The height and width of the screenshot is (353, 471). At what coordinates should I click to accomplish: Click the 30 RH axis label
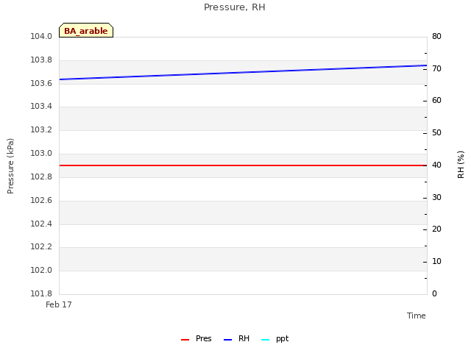436,198
